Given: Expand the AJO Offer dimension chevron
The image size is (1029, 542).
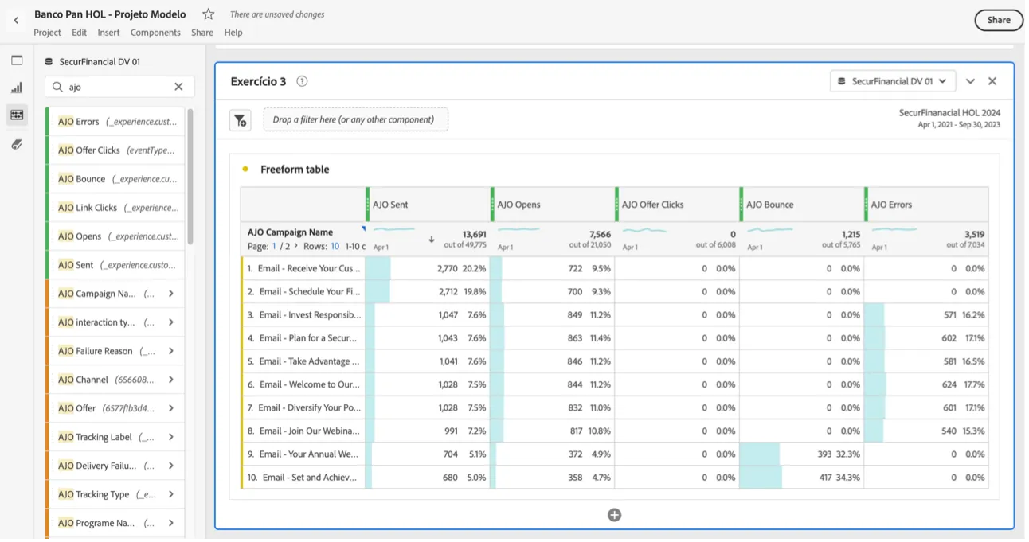Looking at the screenshot, I should 171,408.
